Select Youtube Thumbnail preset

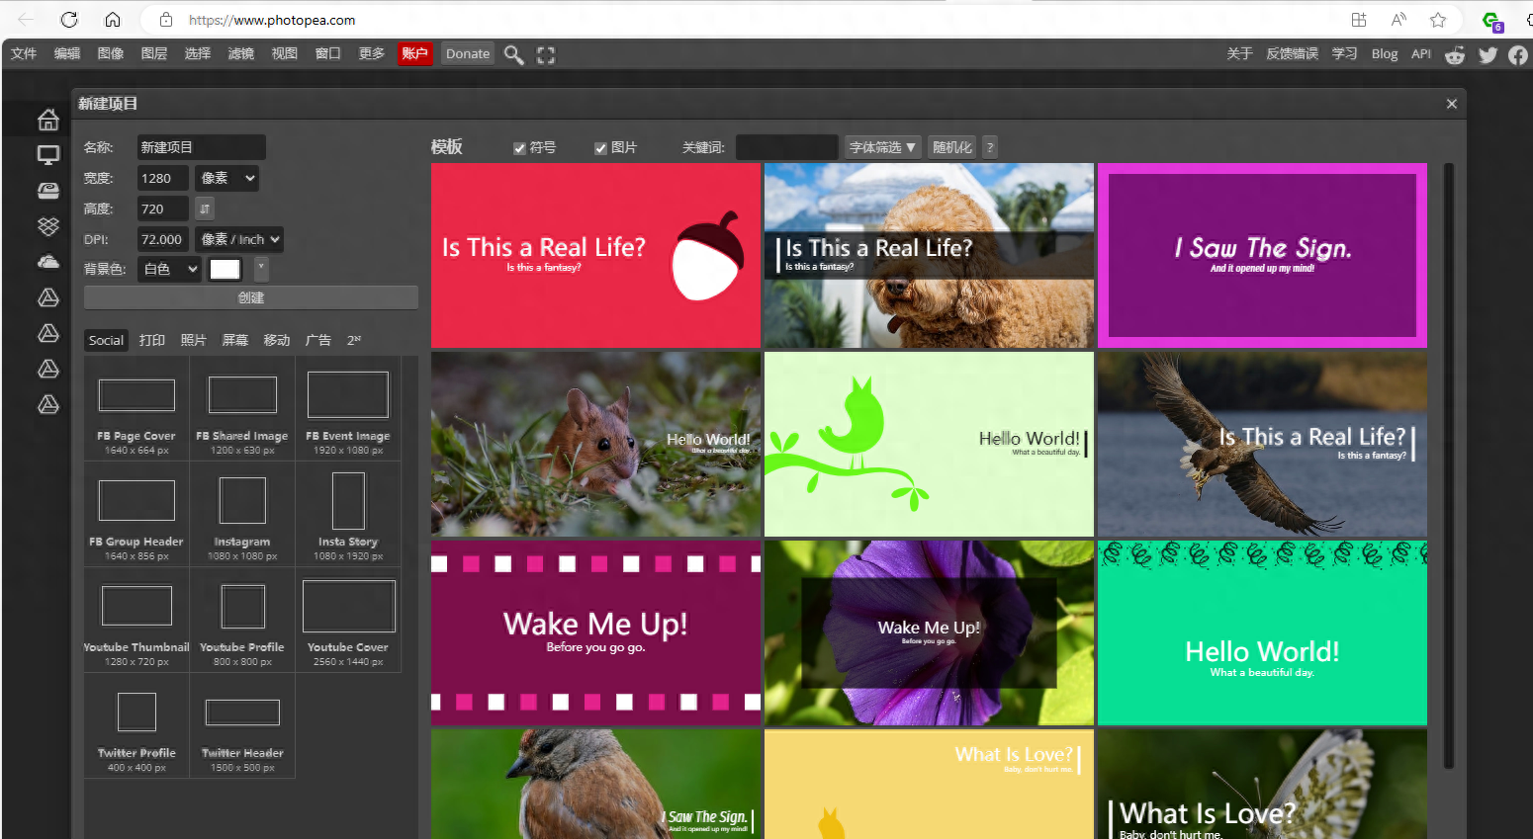(x=136, y=621)
